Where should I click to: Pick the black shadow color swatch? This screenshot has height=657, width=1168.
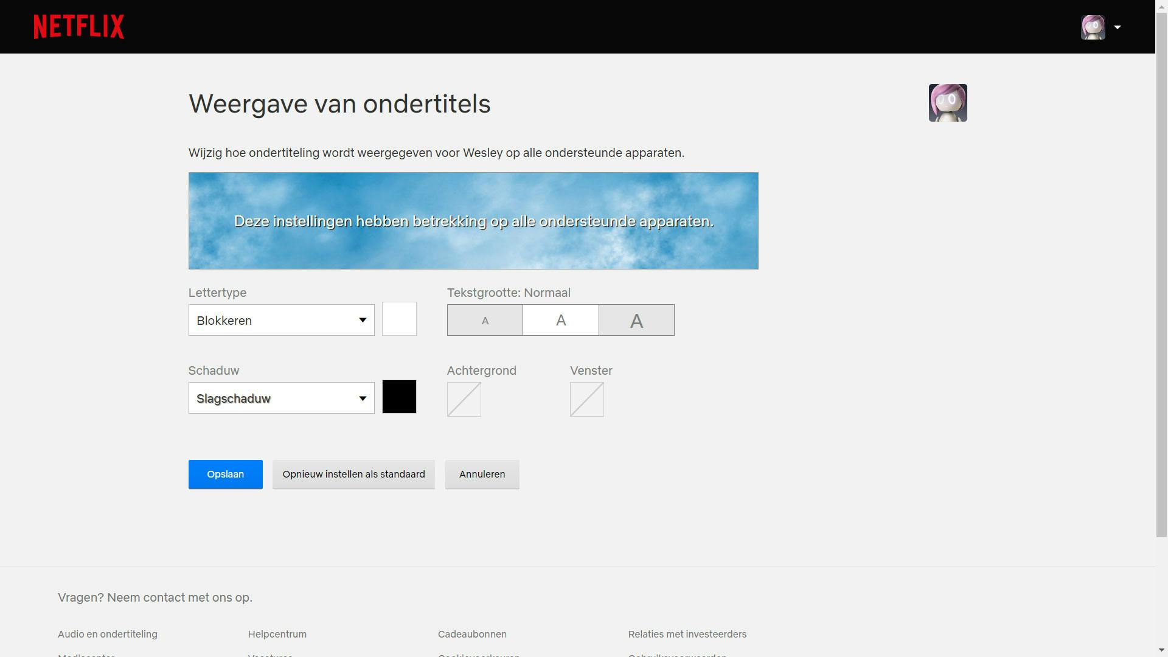coord(399,397)
